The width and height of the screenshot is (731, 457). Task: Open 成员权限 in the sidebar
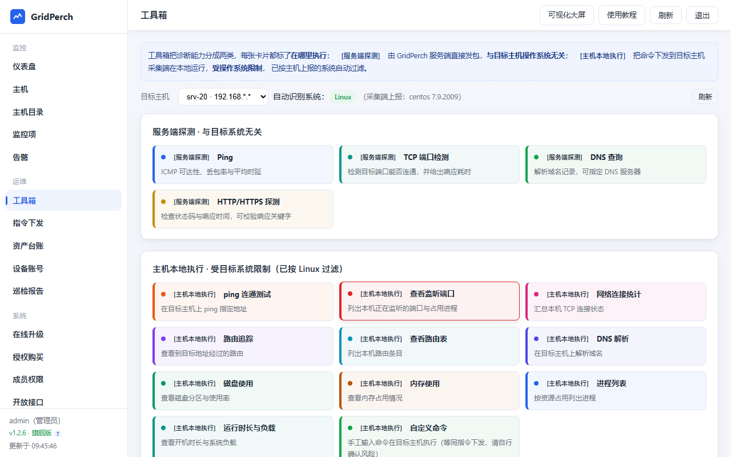[x=63, y=379]
